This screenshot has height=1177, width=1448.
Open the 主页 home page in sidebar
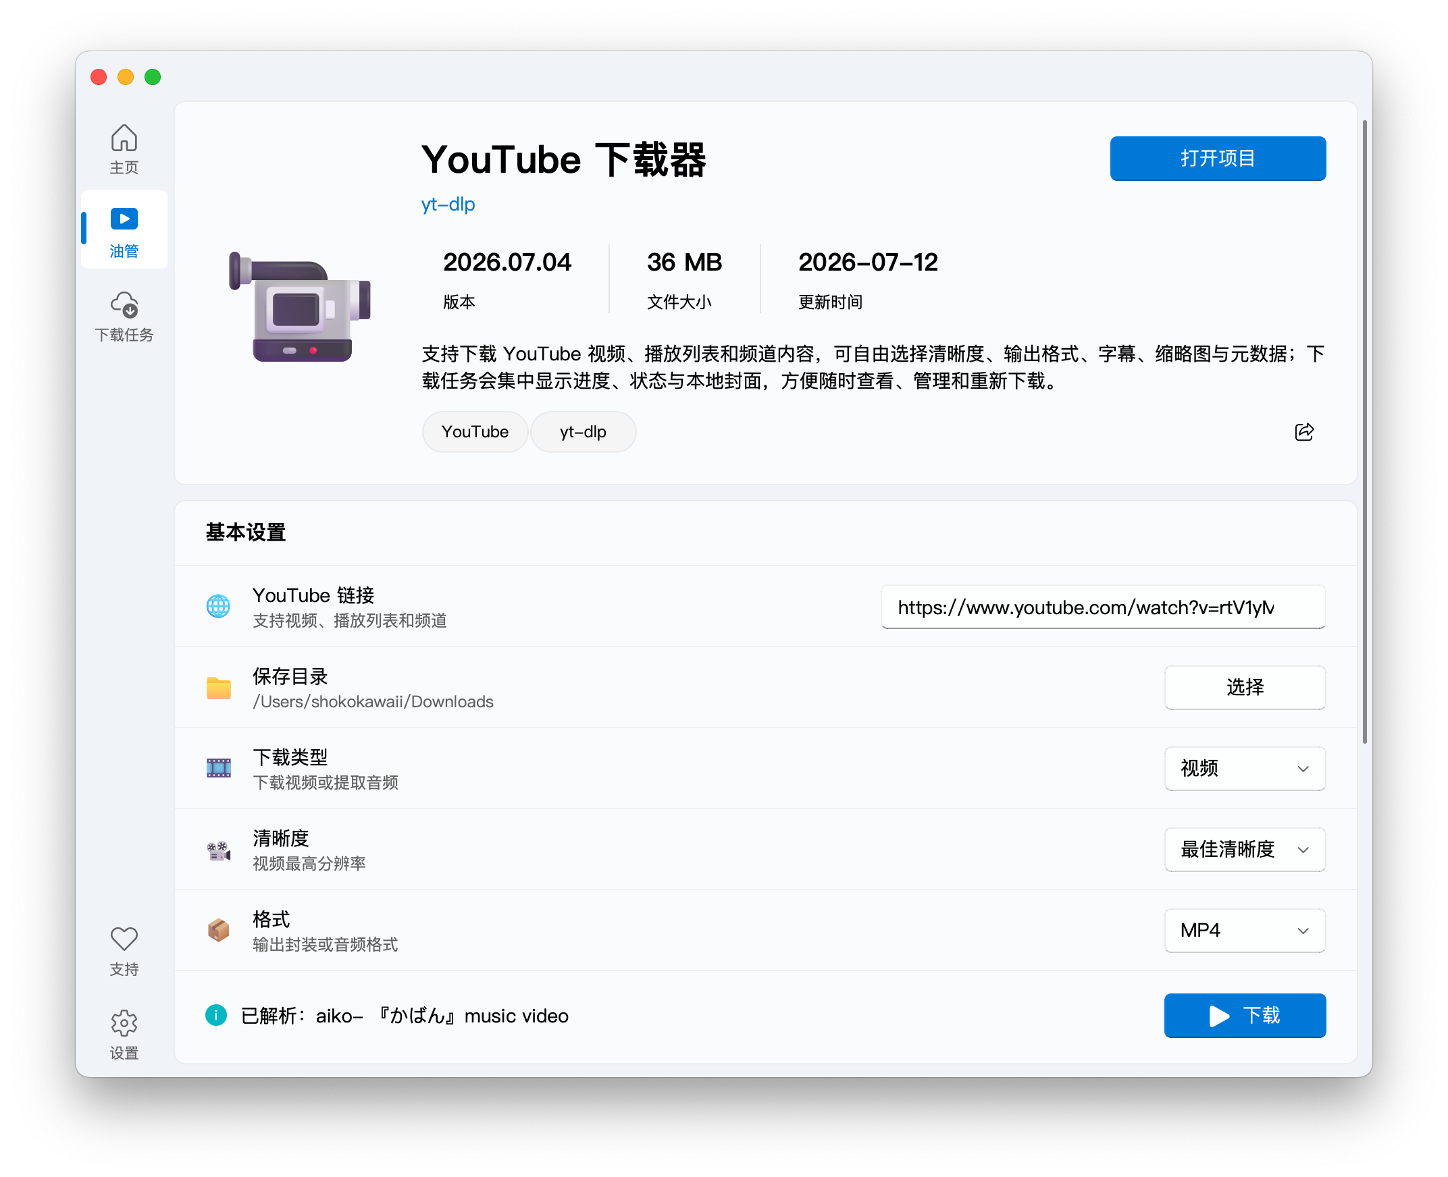[124, 149]
